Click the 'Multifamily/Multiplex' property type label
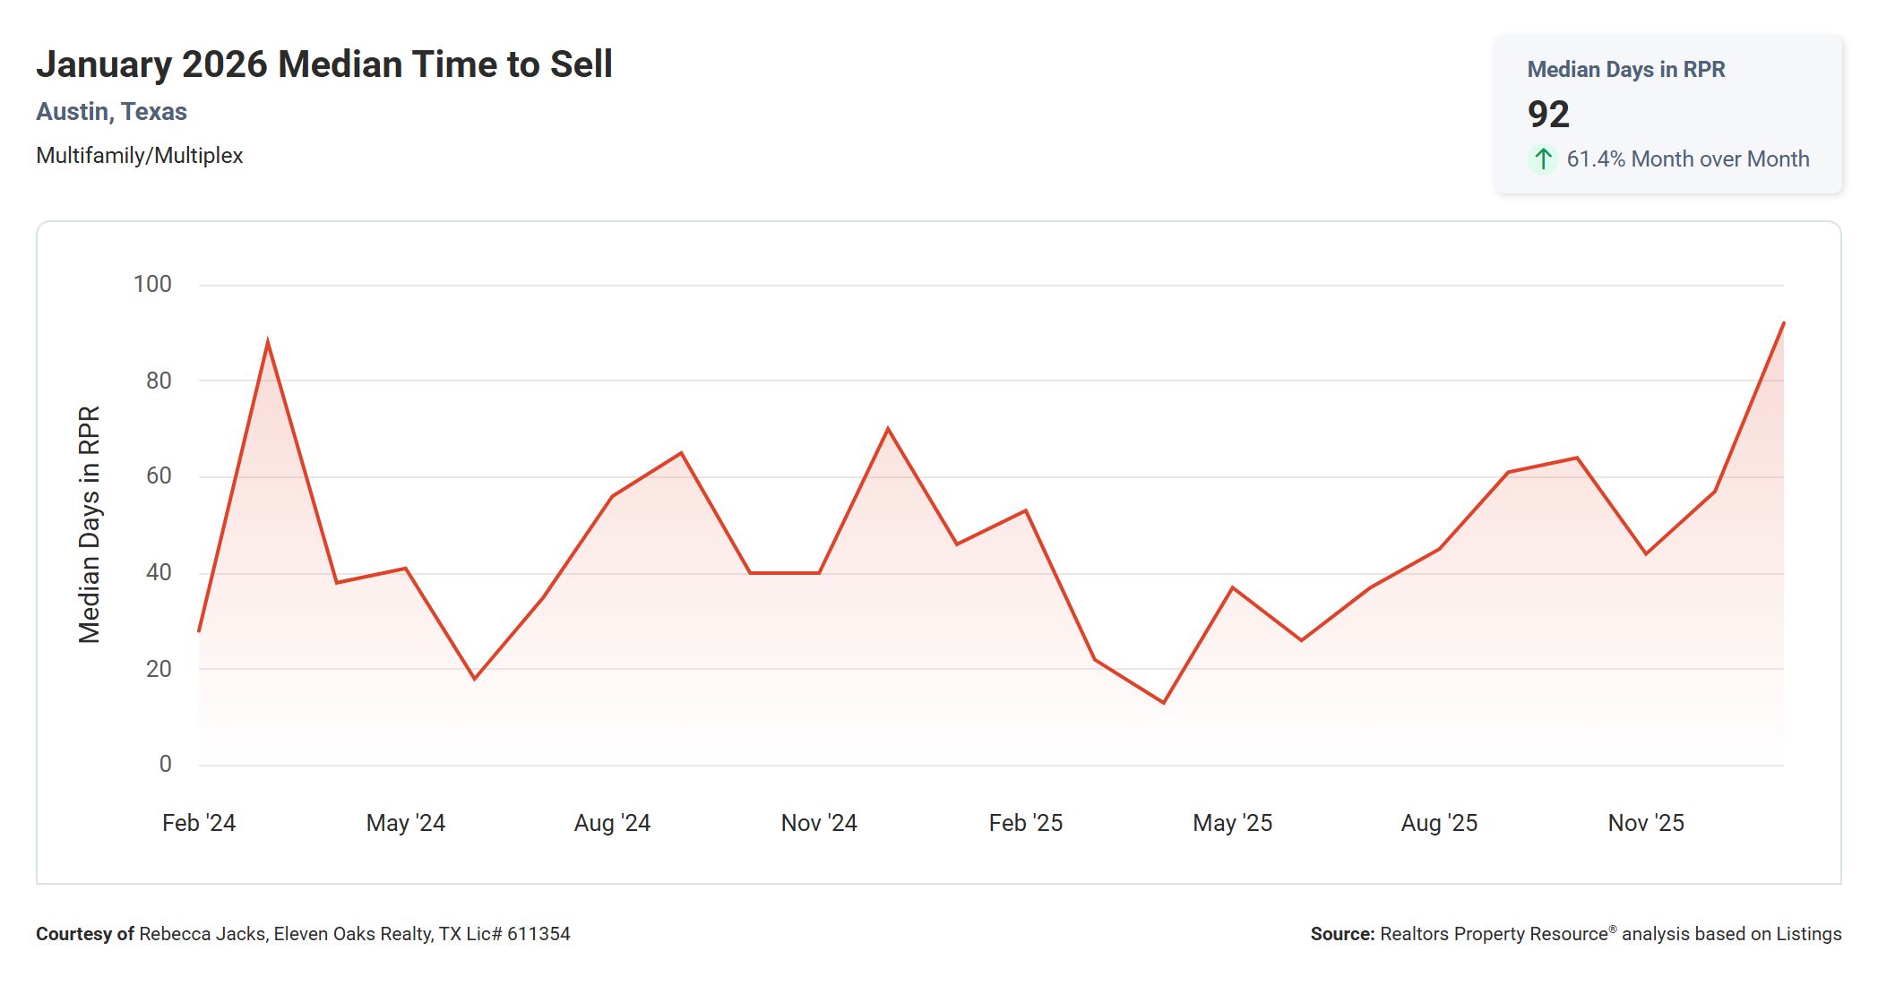This screenshot has width=1878, height=985. (140, 156)
